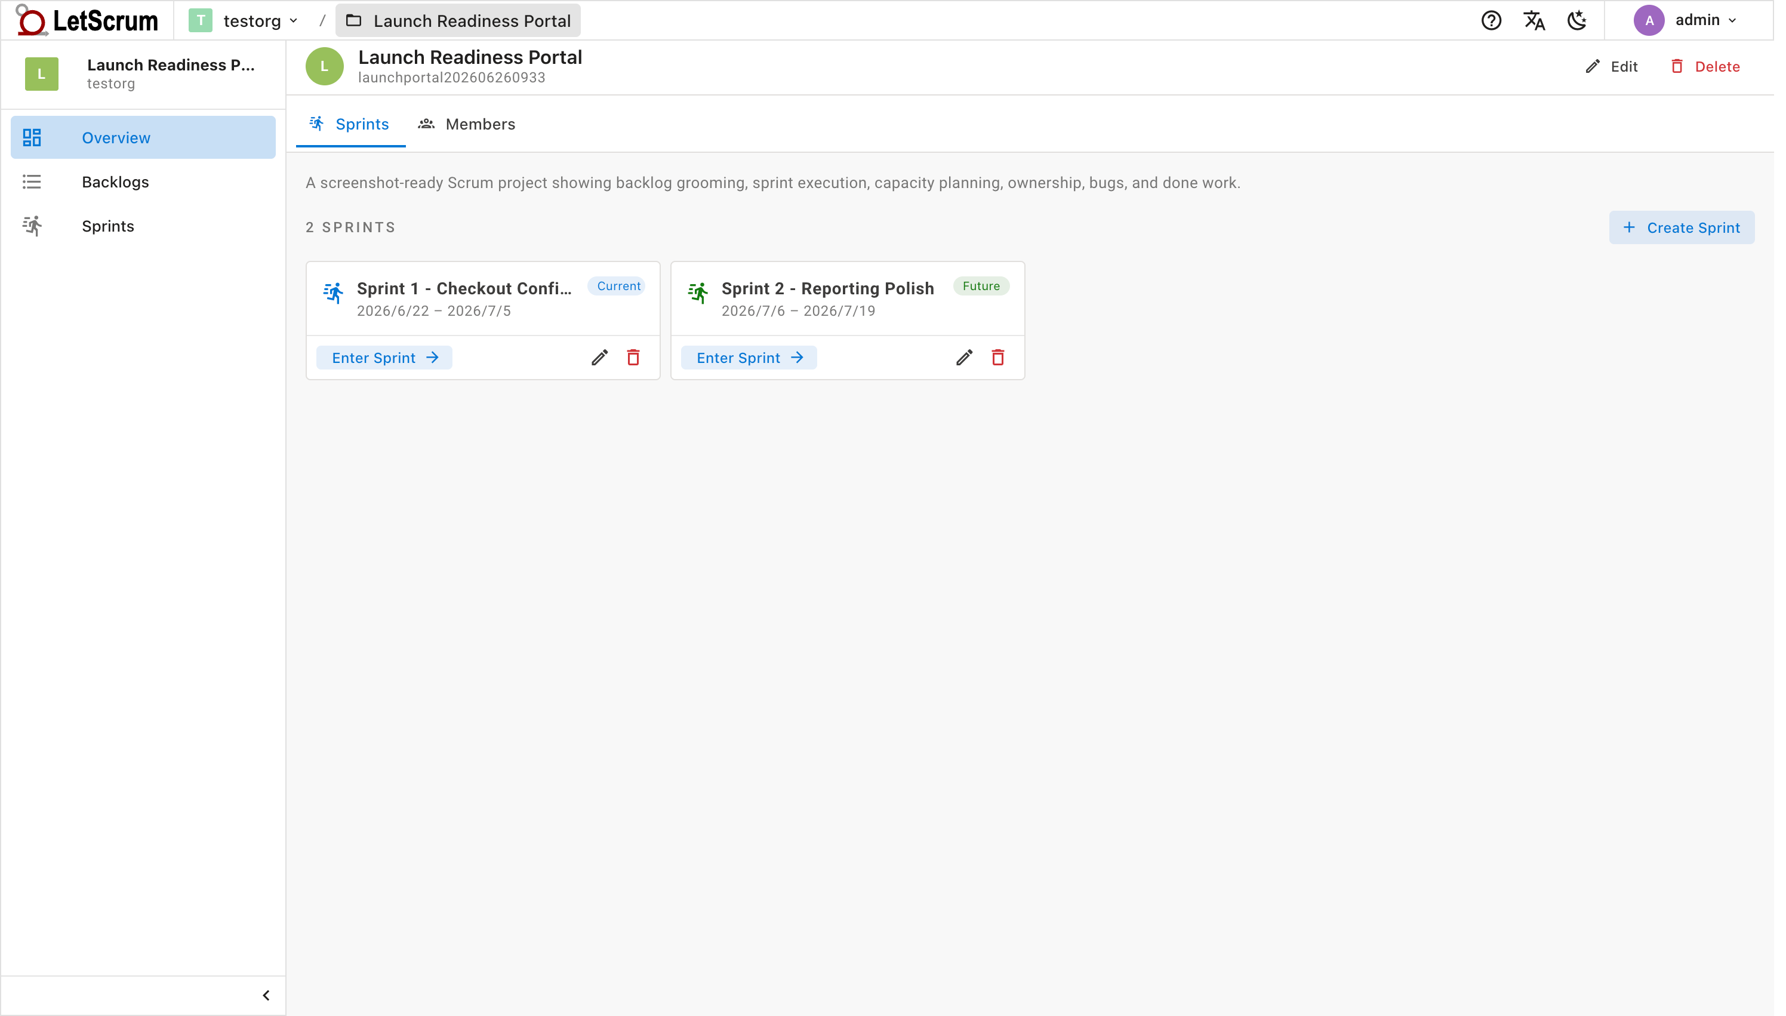Click the sidebar green L project badge
The height and width of the screenshot is (1016, 1786).
pos(42,74)
